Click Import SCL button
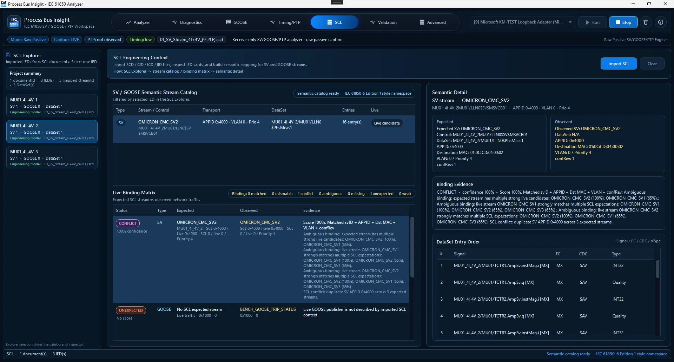Screen dimensions: 674x362 (619, 63)
